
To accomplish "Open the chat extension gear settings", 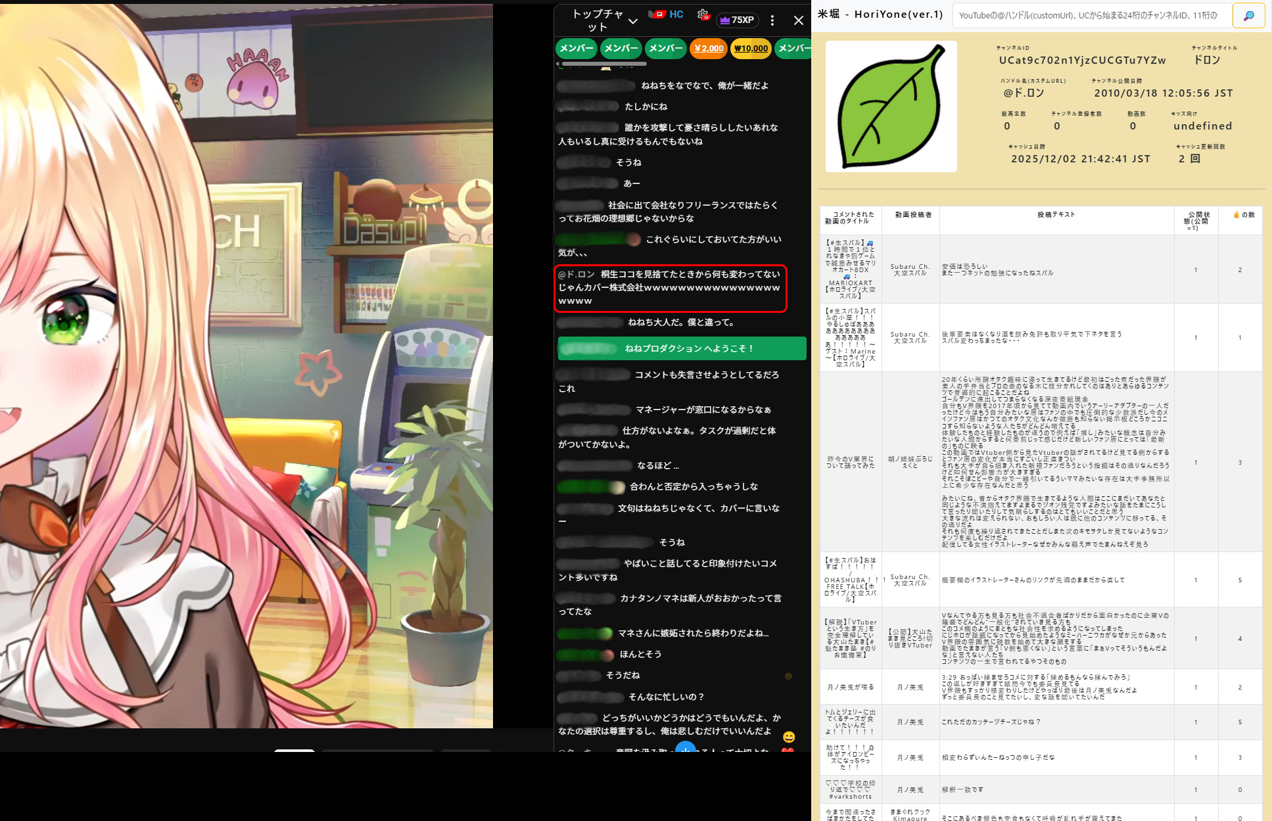I will (x=703, y=15).
